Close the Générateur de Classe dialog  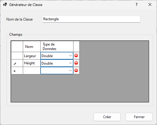pos(150,4)
